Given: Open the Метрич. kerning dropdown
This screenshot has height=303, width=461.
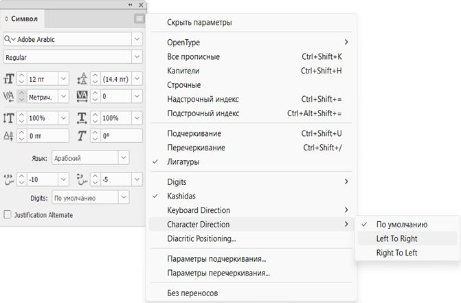Looking at the screenshot, I should coord(63,96).
